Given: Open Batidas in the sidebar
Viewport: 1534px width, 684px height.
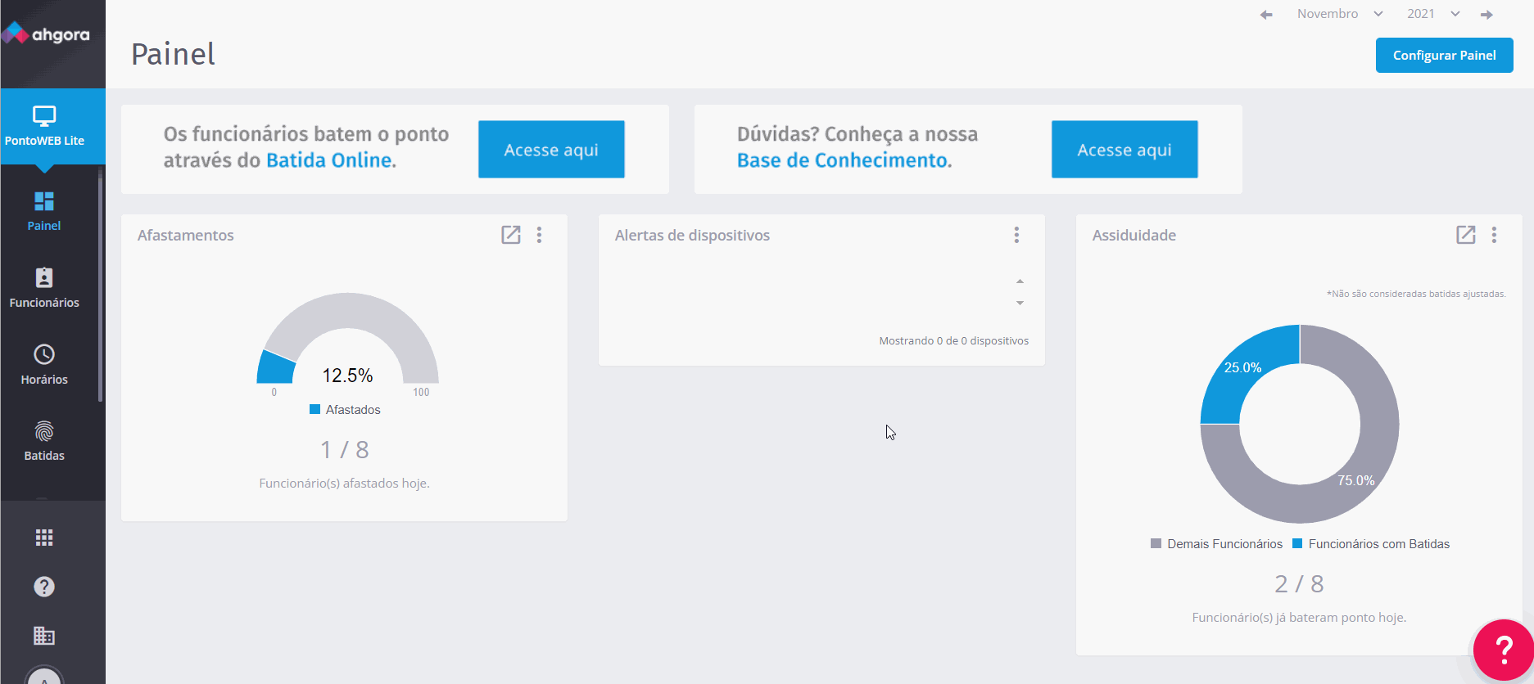Looking at the screenshot, I should [x=44, y=441].
